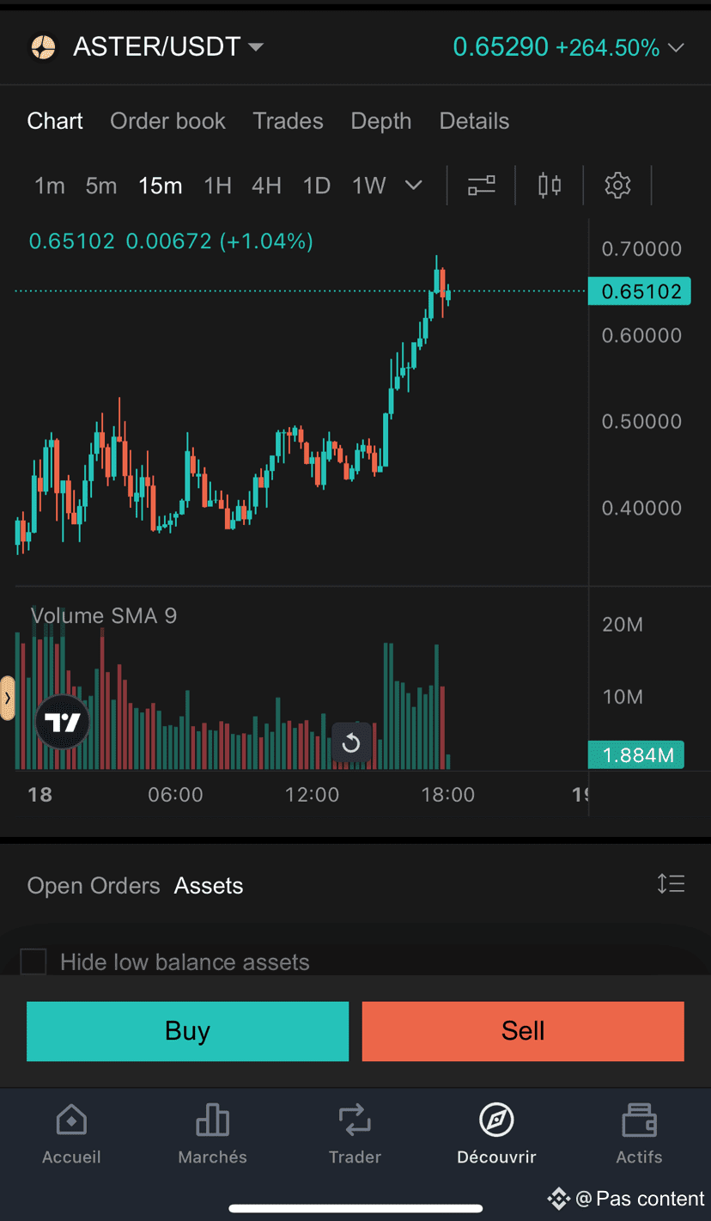View the Details tab
711x1221 pixels.
tap(474, 121)
